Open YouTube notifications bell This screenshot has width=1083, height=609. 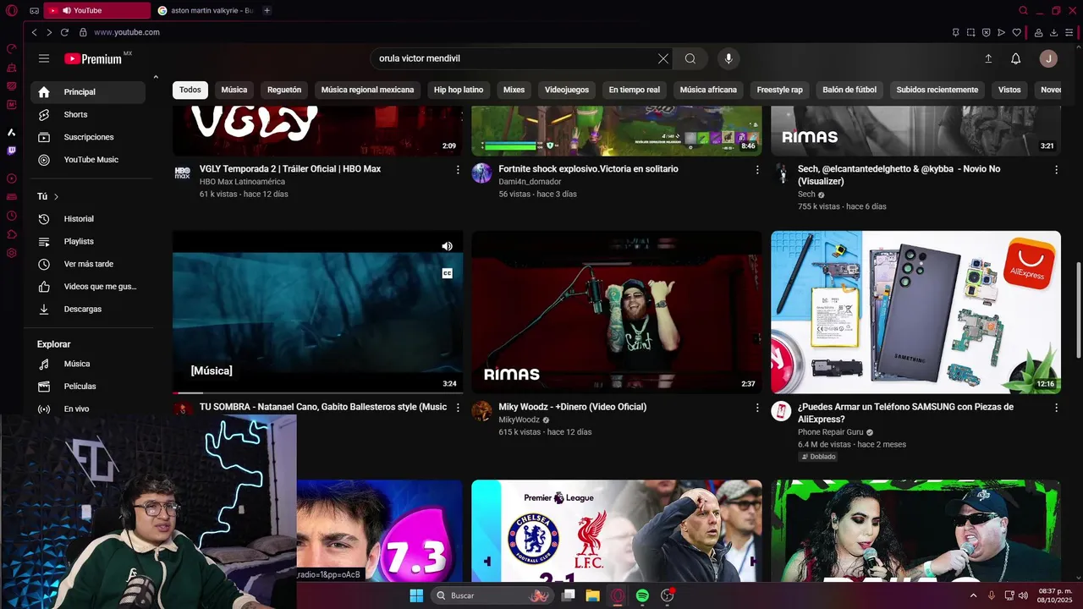[x=1016, y=58]
